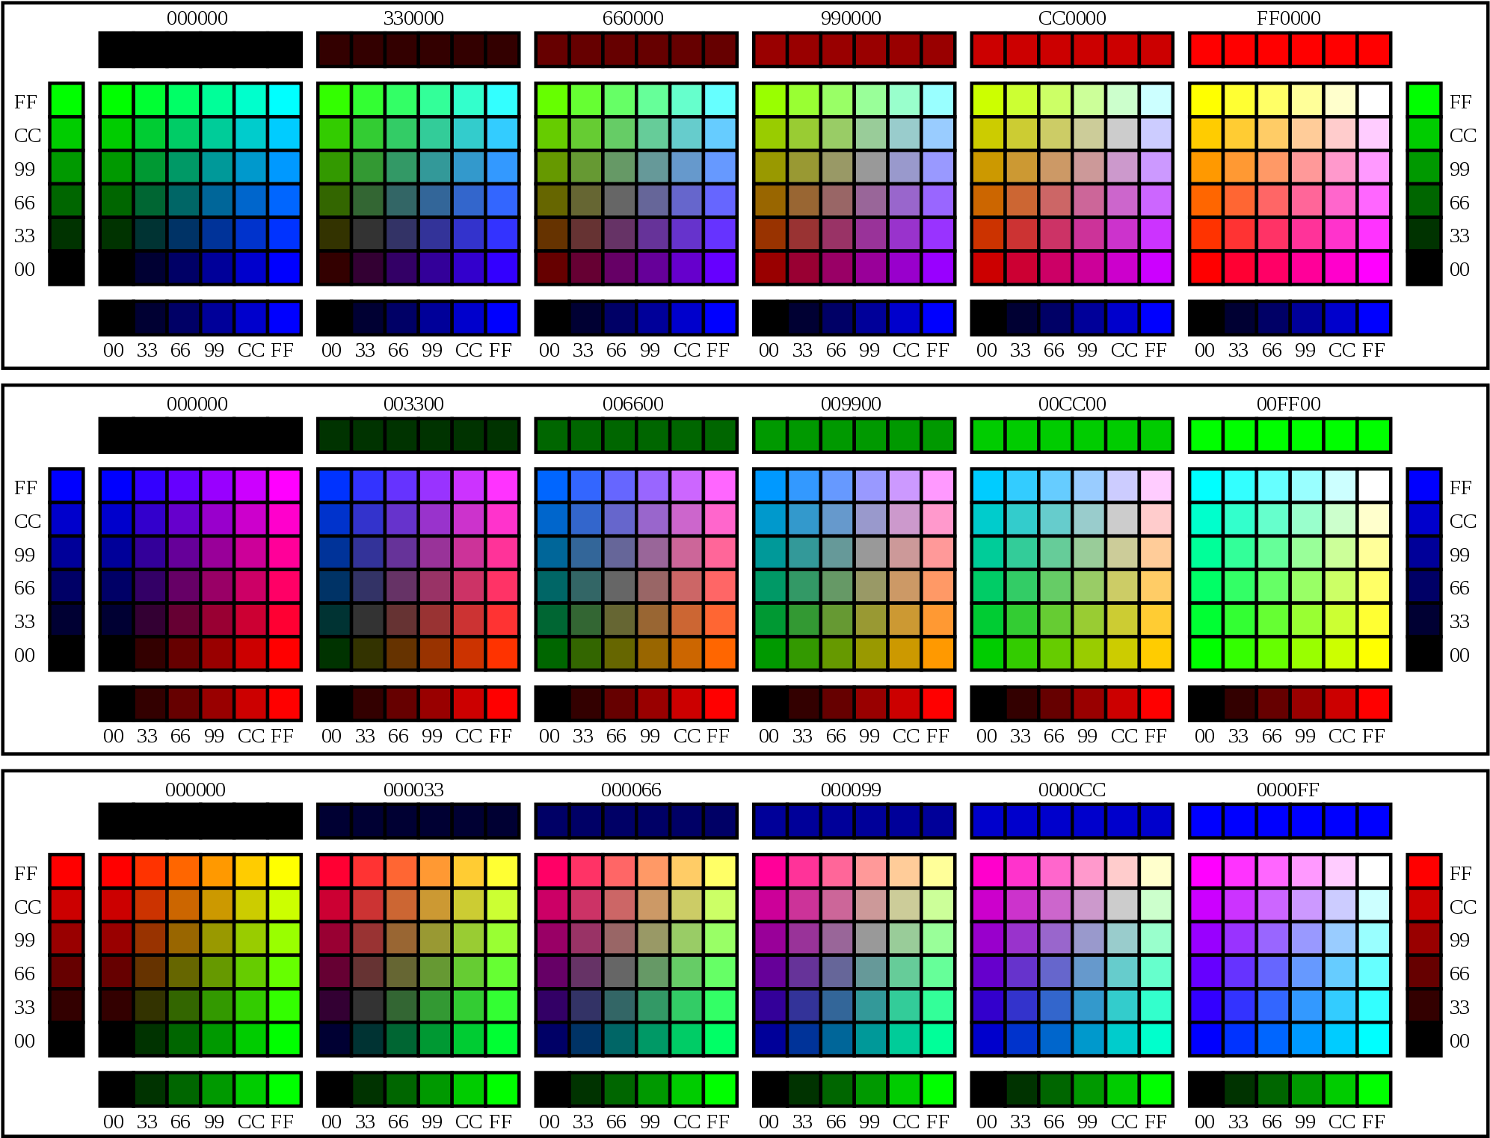Click the 990000 grid title
This screenshot has height=1138, width=1490.
[851, 18]
